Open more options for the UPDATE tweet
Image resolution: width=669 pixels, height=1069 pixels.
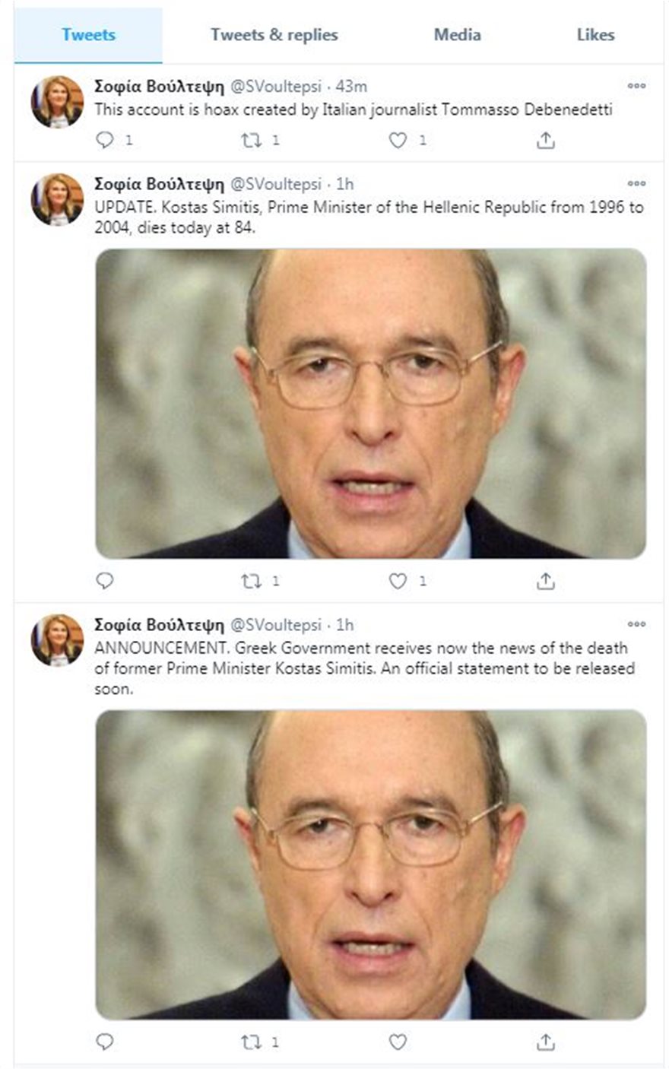[x=636, y=183]
